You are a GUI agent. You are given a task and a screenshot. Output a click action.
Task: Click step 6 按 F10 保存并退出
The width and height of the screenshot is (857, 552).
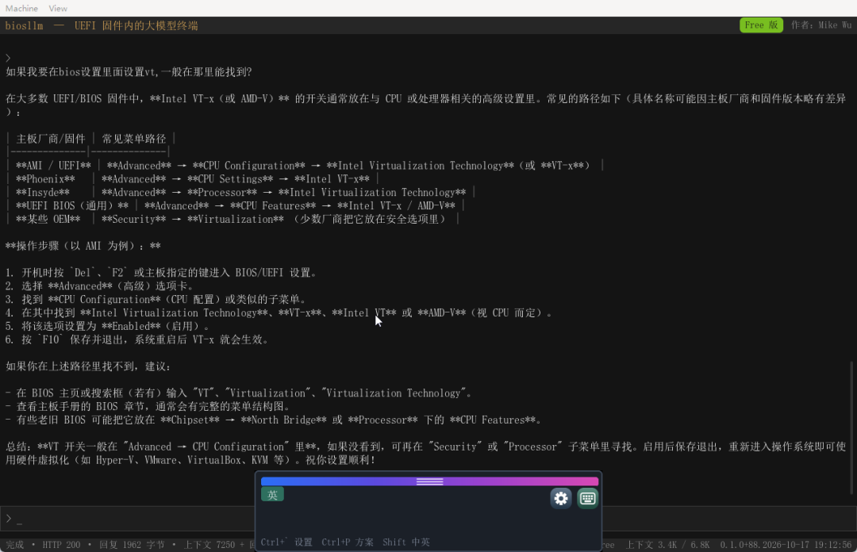click(137, 340)
